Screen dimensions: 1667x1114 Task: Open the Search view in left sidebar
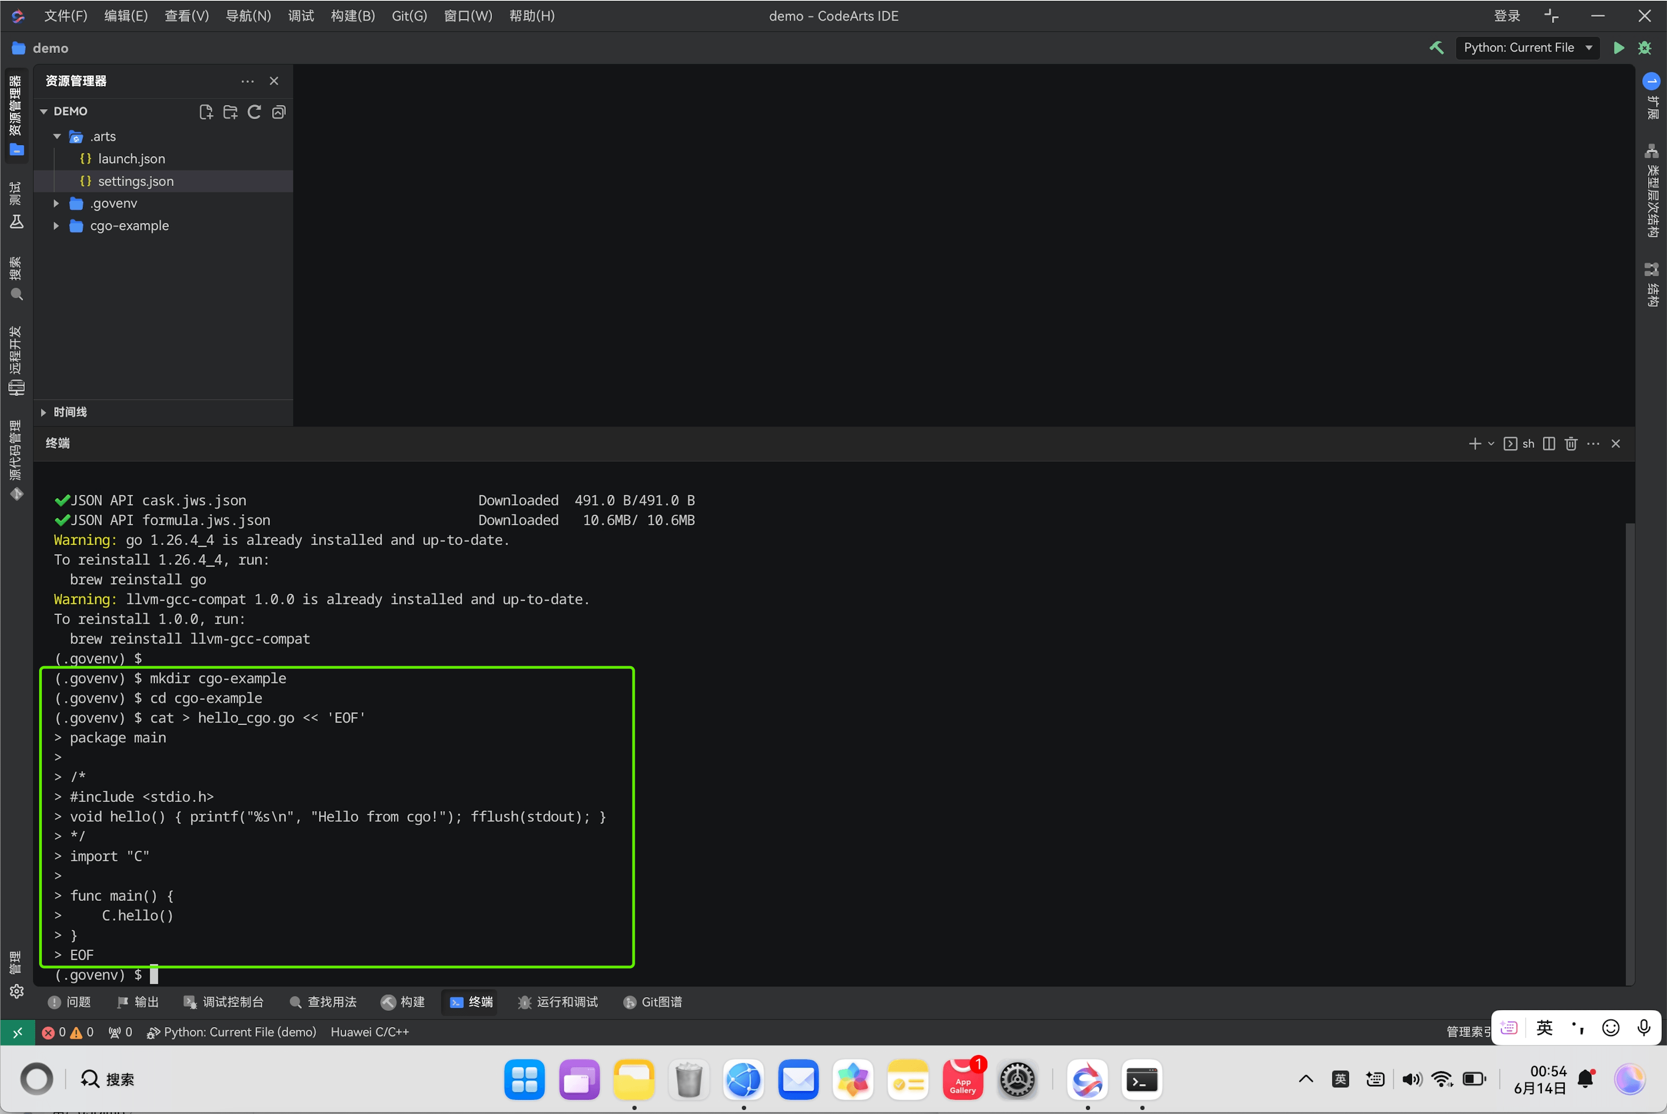16,278
